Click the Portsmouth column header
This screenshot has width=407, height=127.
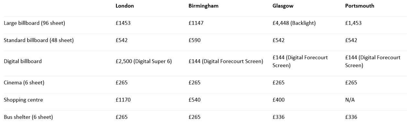[x=359, y=6]
